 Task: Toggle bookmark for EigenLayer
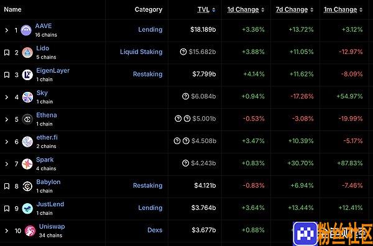[x=7, y=75]
